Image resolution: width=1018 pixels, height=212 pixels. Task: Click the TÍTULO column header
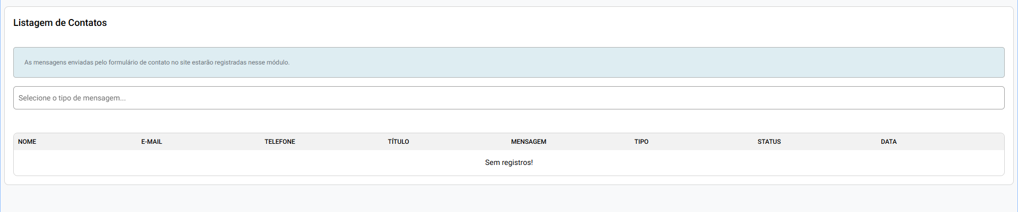coord(398,142)
